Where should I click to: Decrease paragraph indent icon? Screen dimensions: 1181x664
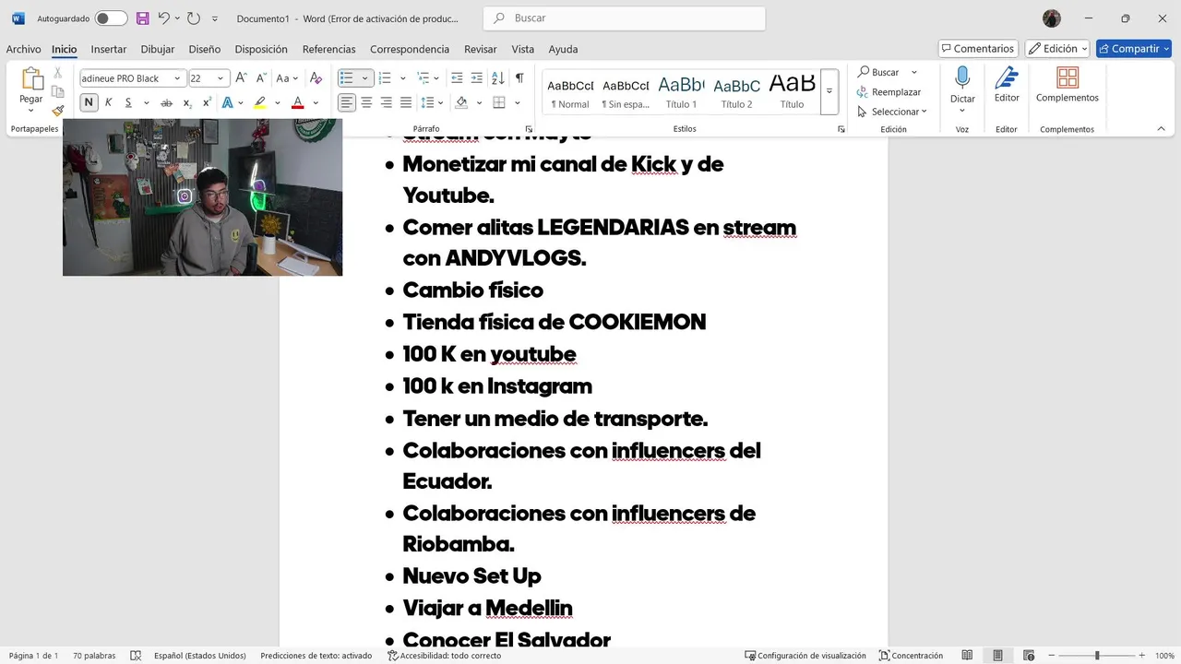coord(457,78)
